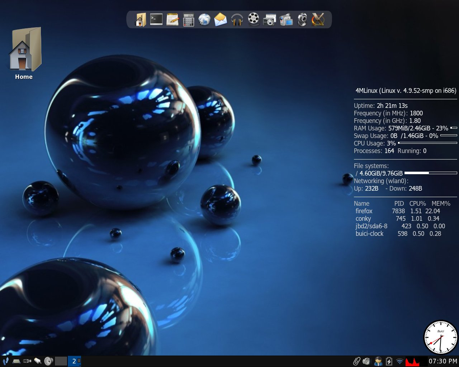The height and width of the screenshot is (367, 459).
Task: Click the 4MLinux version header text
Action: (x=406, y=91)
